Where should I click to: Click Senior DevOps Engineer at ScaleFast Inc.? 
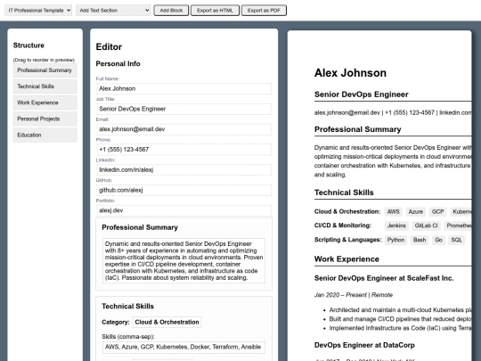coord(384,278)
